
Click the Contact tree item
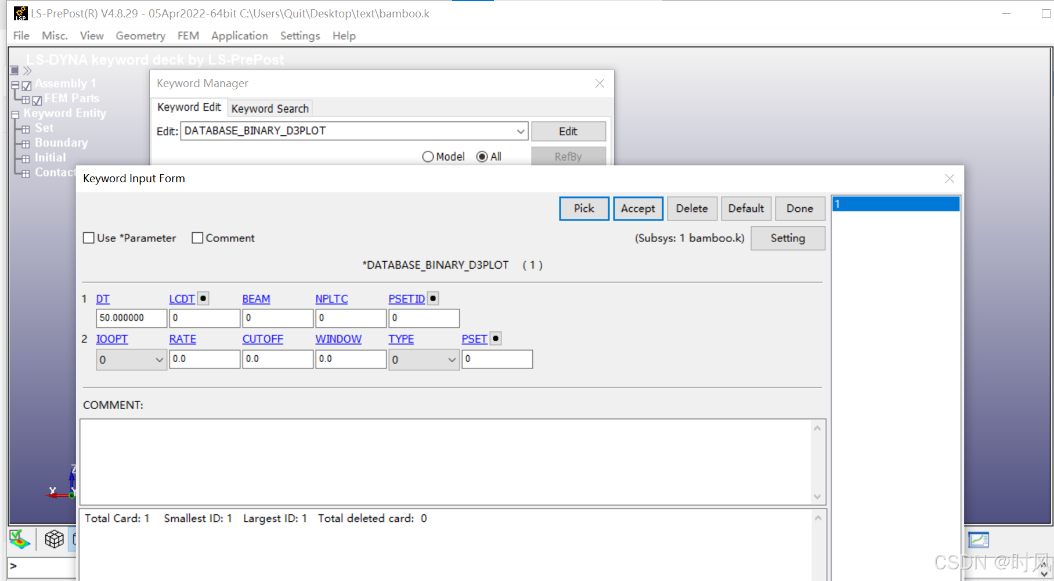pyautogui.click(x=55, y=172)
